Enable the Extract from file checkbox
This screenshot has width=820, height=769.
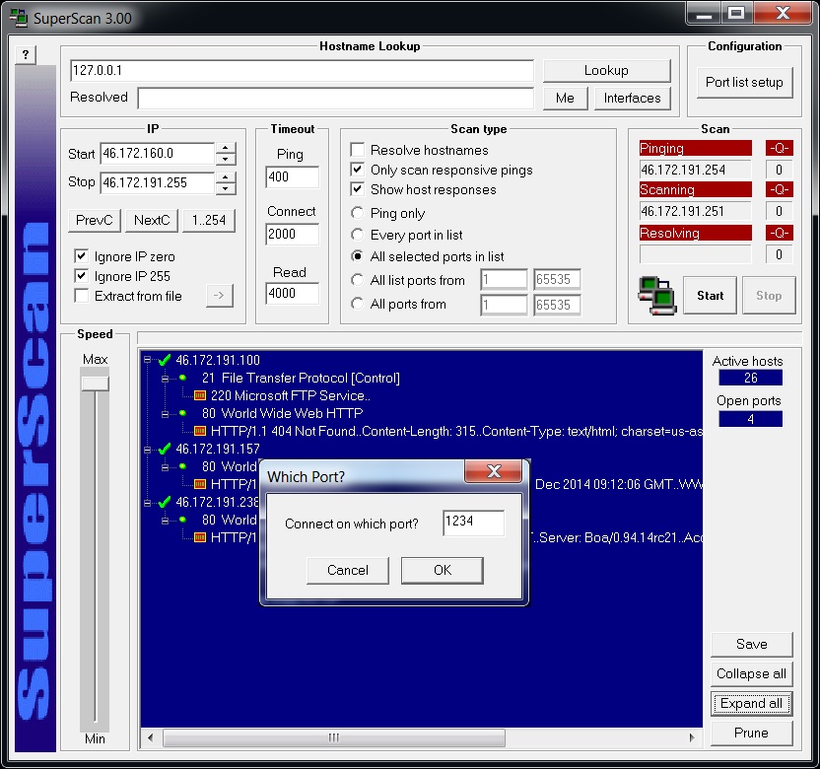coord(81,296)
